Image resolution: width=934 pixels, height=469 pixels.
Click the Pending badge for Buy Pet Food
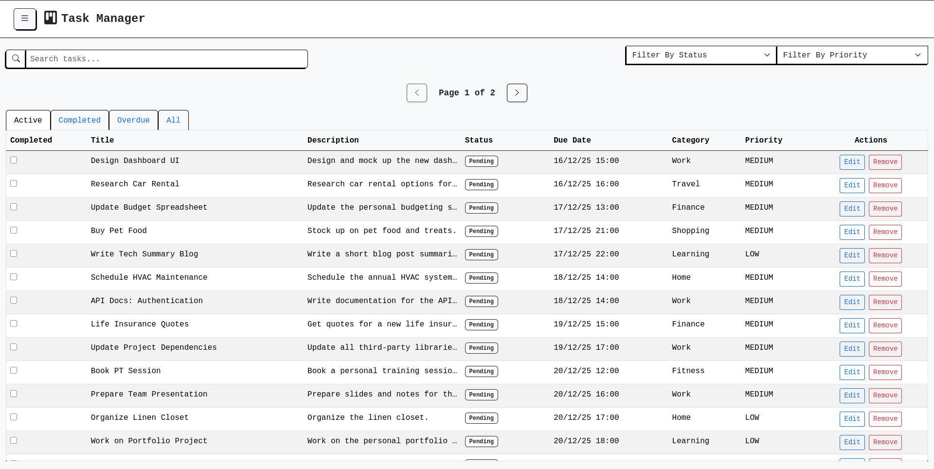click(x=481, y=231)
